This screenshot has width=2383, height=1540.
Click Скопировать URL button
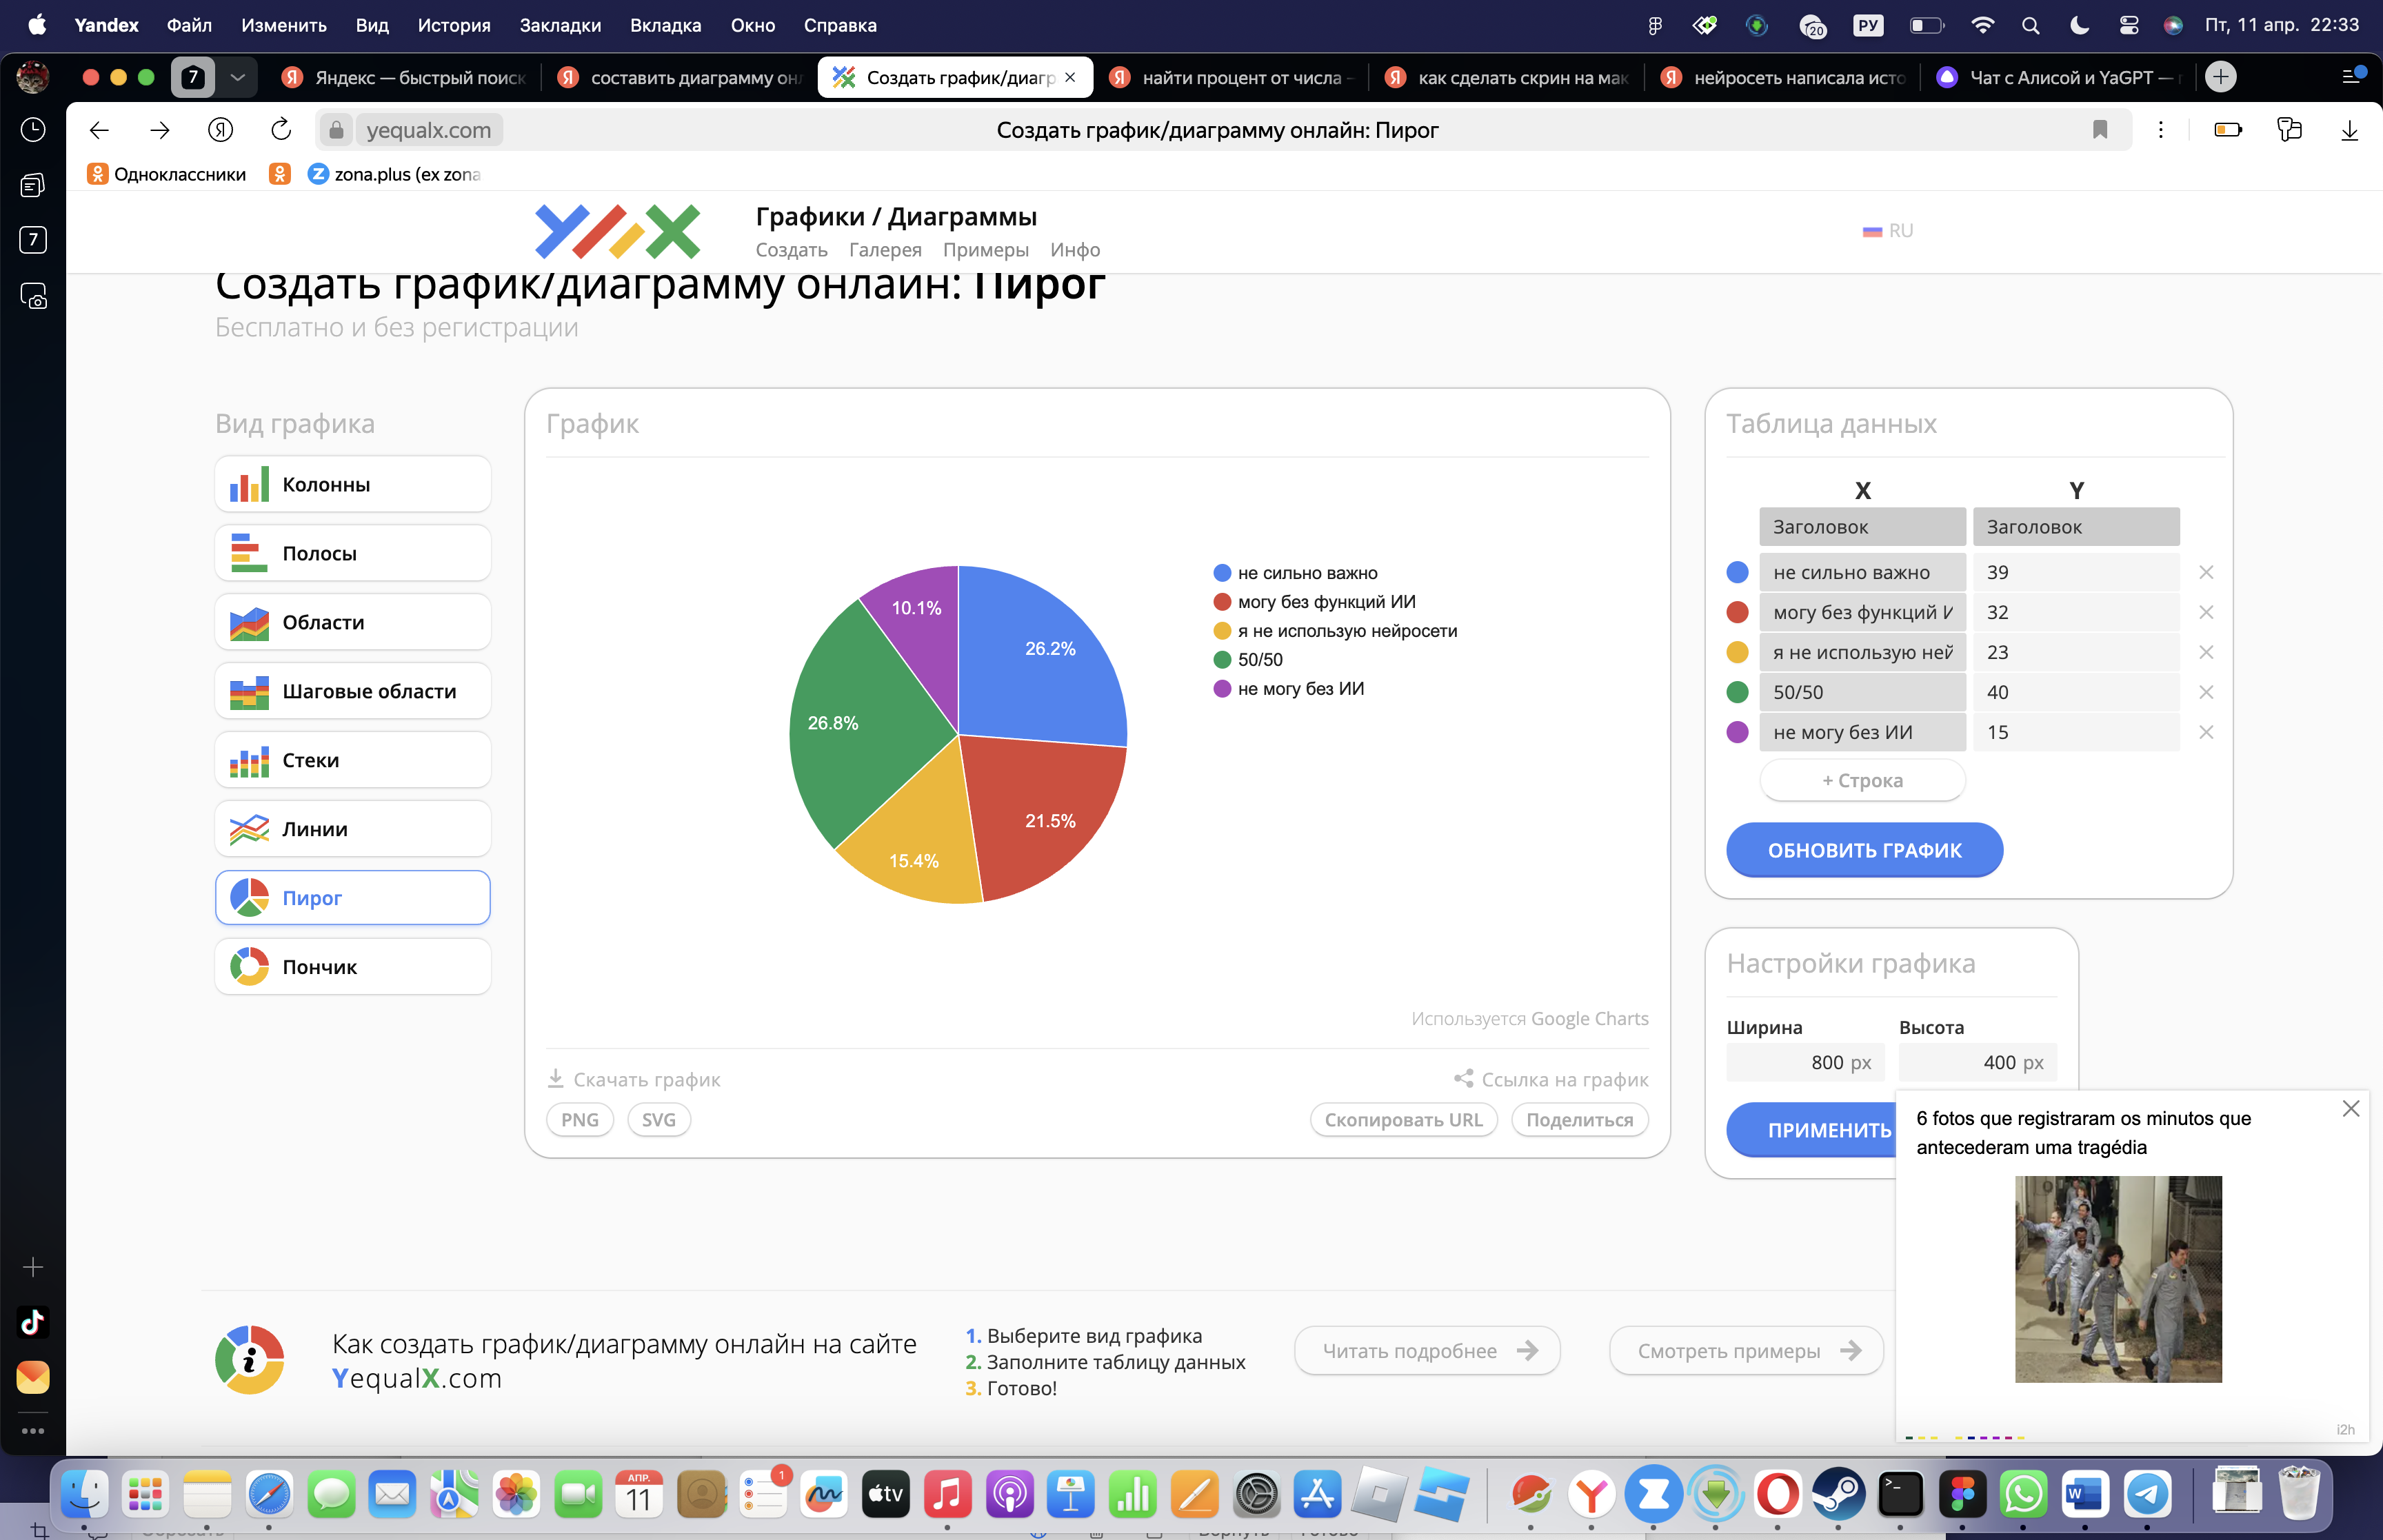[1403, 1120]
